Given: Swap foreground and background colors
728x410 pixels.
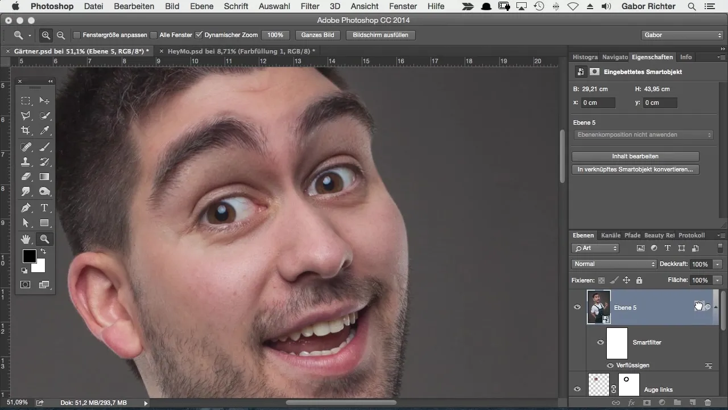Looking at the screenshot, I should pyautogui.click(x=43, y=251).
